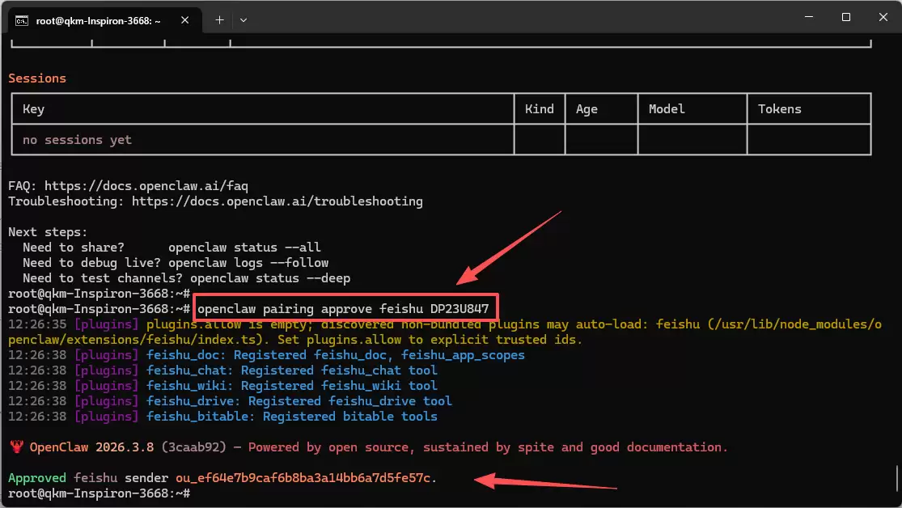Screen dimensions: 902x508
Task: Close the terminal window
Action: (x=883, y=17)
